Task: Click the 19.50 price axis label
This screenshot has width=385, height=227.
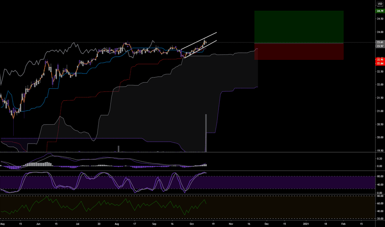Action: [380, 151]
